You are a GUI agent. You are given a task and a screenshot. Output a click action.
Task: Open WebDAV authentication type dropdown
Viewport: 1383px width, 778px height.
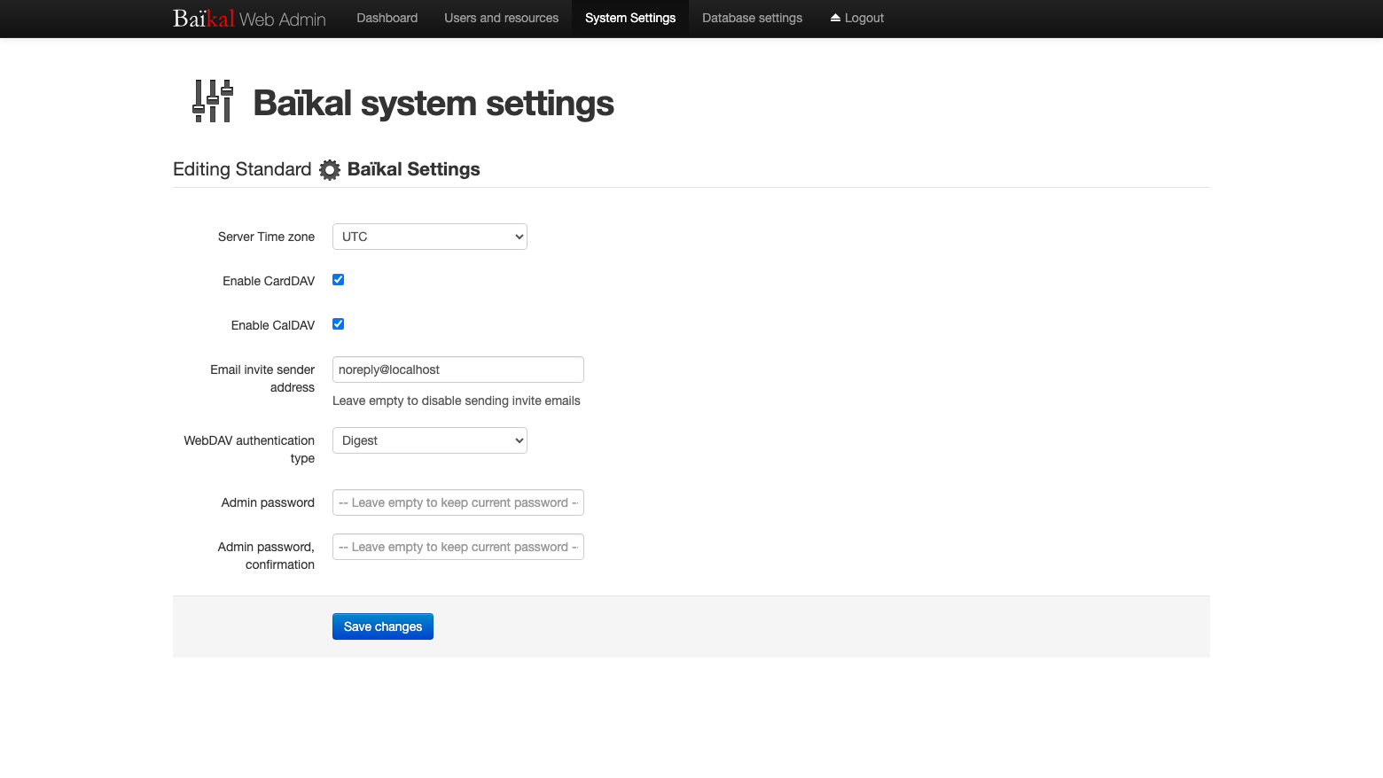pyautogui.click(x=430, y=440)
